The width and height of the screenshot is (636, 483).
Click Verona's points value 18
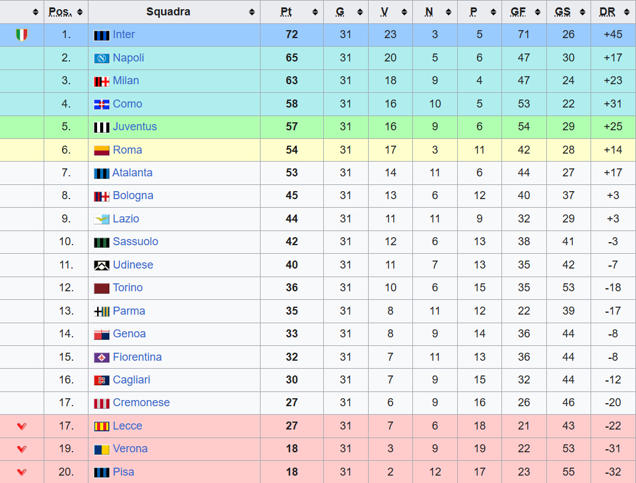[x=292, y=449]
